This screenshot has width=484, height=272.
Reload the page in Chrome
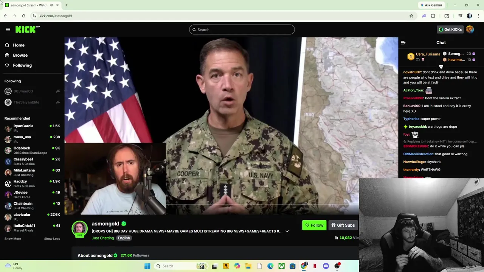click(x=23, y=16)
